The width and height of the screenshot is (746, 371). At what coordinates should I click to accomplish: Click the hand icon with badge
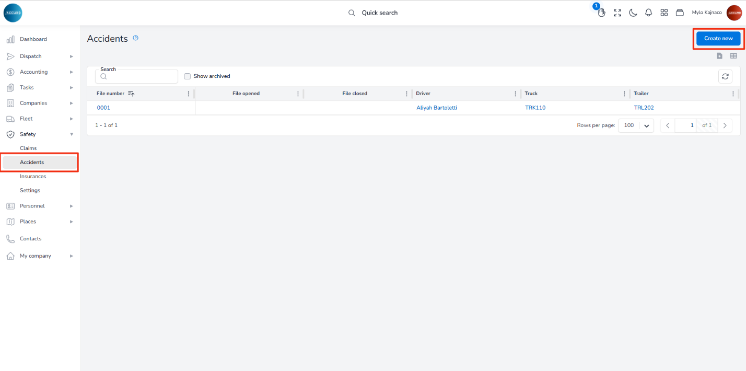pyautogui.click(x=601, y=13)
